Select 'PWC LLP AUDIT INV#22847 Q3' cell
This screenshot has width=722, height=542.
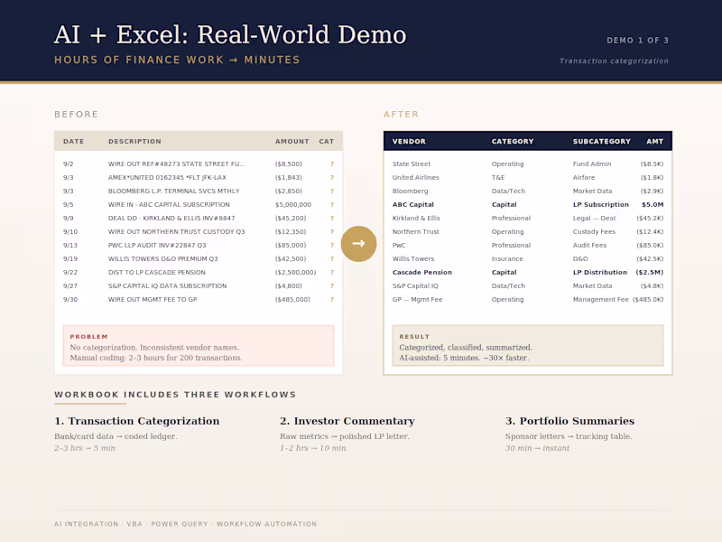pyautogui.click(x=157, y=245)
